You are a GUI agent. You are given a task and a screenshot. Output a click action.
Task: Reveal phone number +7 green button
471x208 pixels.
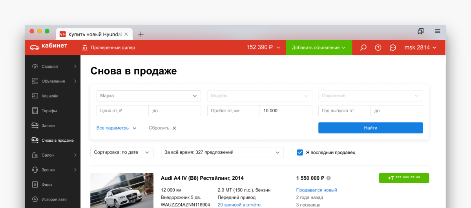tap(404, 178)
